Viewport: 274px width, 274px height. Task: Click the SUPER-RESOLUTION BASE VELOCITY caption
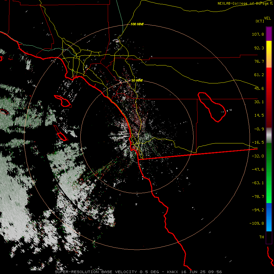96,272
